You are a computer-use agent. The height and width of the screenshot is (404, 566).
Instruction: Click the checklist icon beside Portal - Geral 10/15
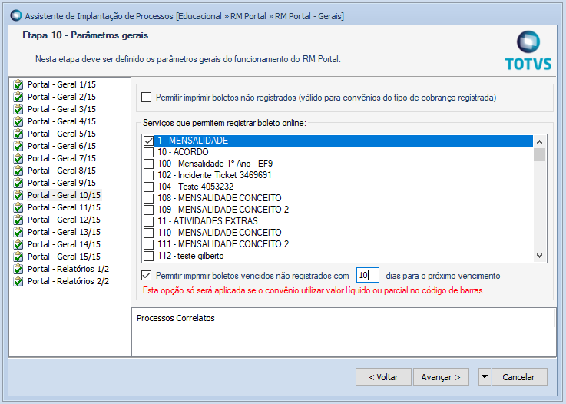pyautogui.click(x=18, y=195)
